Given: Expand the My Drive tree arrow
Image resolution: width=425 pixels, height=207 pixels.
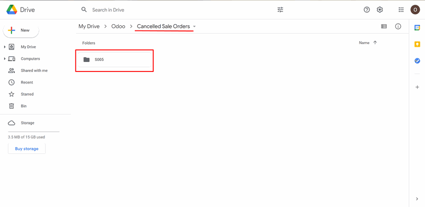Looking at the screenshot, I should [5, 47].
